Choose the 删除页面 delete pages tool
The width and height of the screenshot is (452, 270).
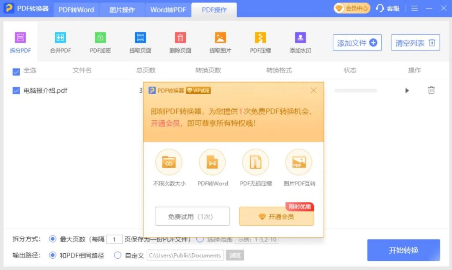click(180, 42)
